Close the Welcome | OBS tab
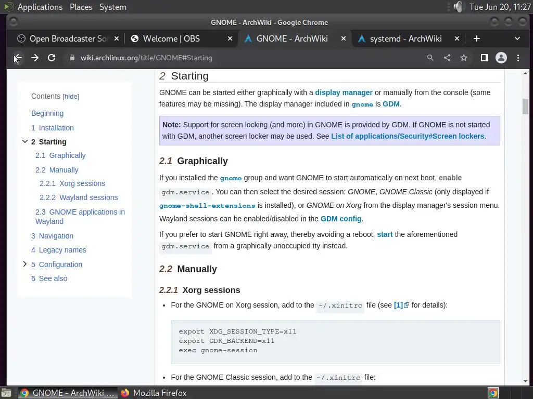Image resolution: width=533 pixels, height=399 pixels. coord(230,38)
